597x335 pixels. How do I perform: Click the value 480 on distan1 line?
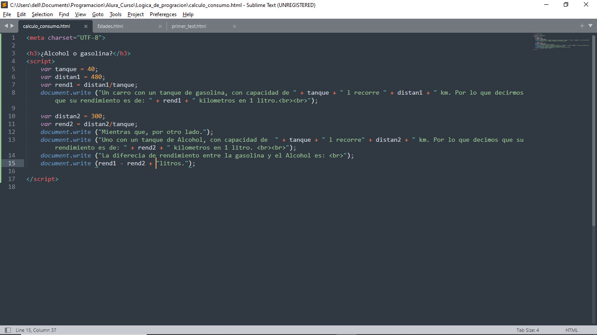pyautogui.click(x=96, y=77)
